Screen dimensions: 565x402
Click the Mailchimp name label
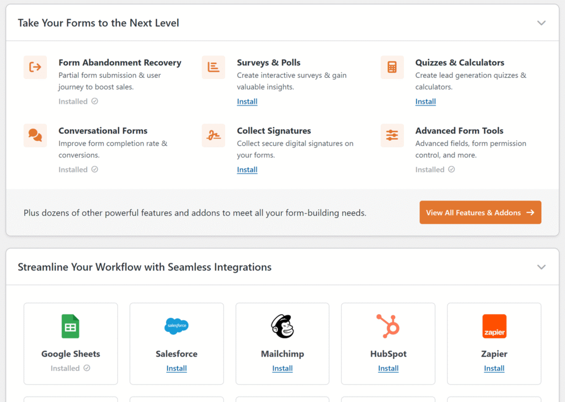[282, 354]
